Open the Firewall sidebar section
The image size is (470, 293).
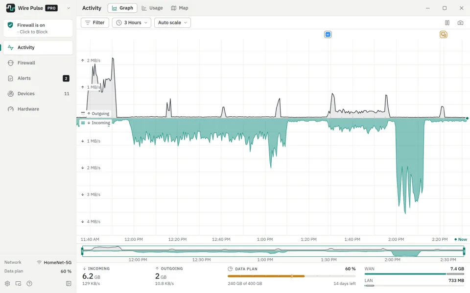pyautogui.click(x=38, y=63)
